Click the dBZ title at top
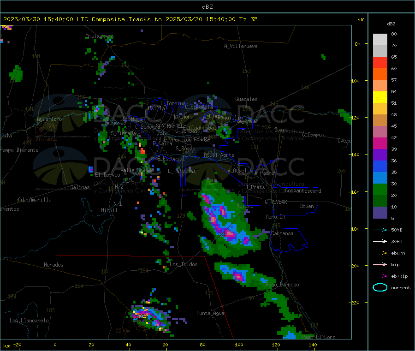Screen dimensions: 415x351 207,7
